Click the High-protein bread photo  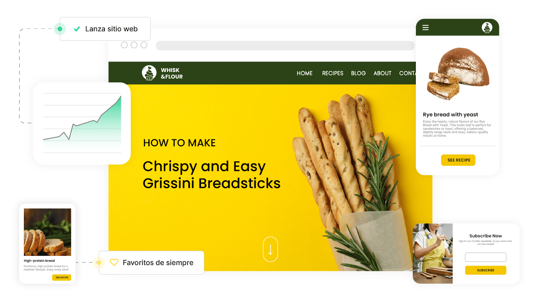pyautogui.click(x=47, y=232)
